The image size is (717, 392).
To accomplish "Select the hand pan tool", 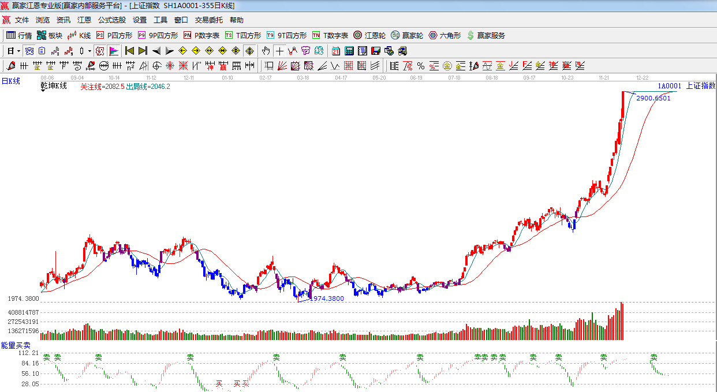I will point(266,51).
